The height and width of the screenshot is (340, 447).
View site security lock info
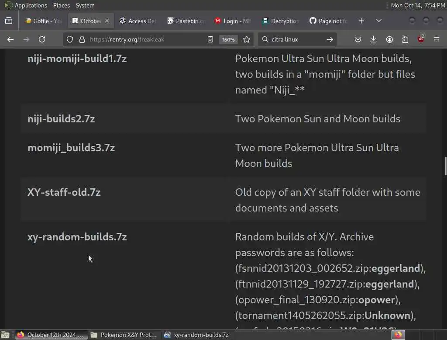click(x=82, y=39)
